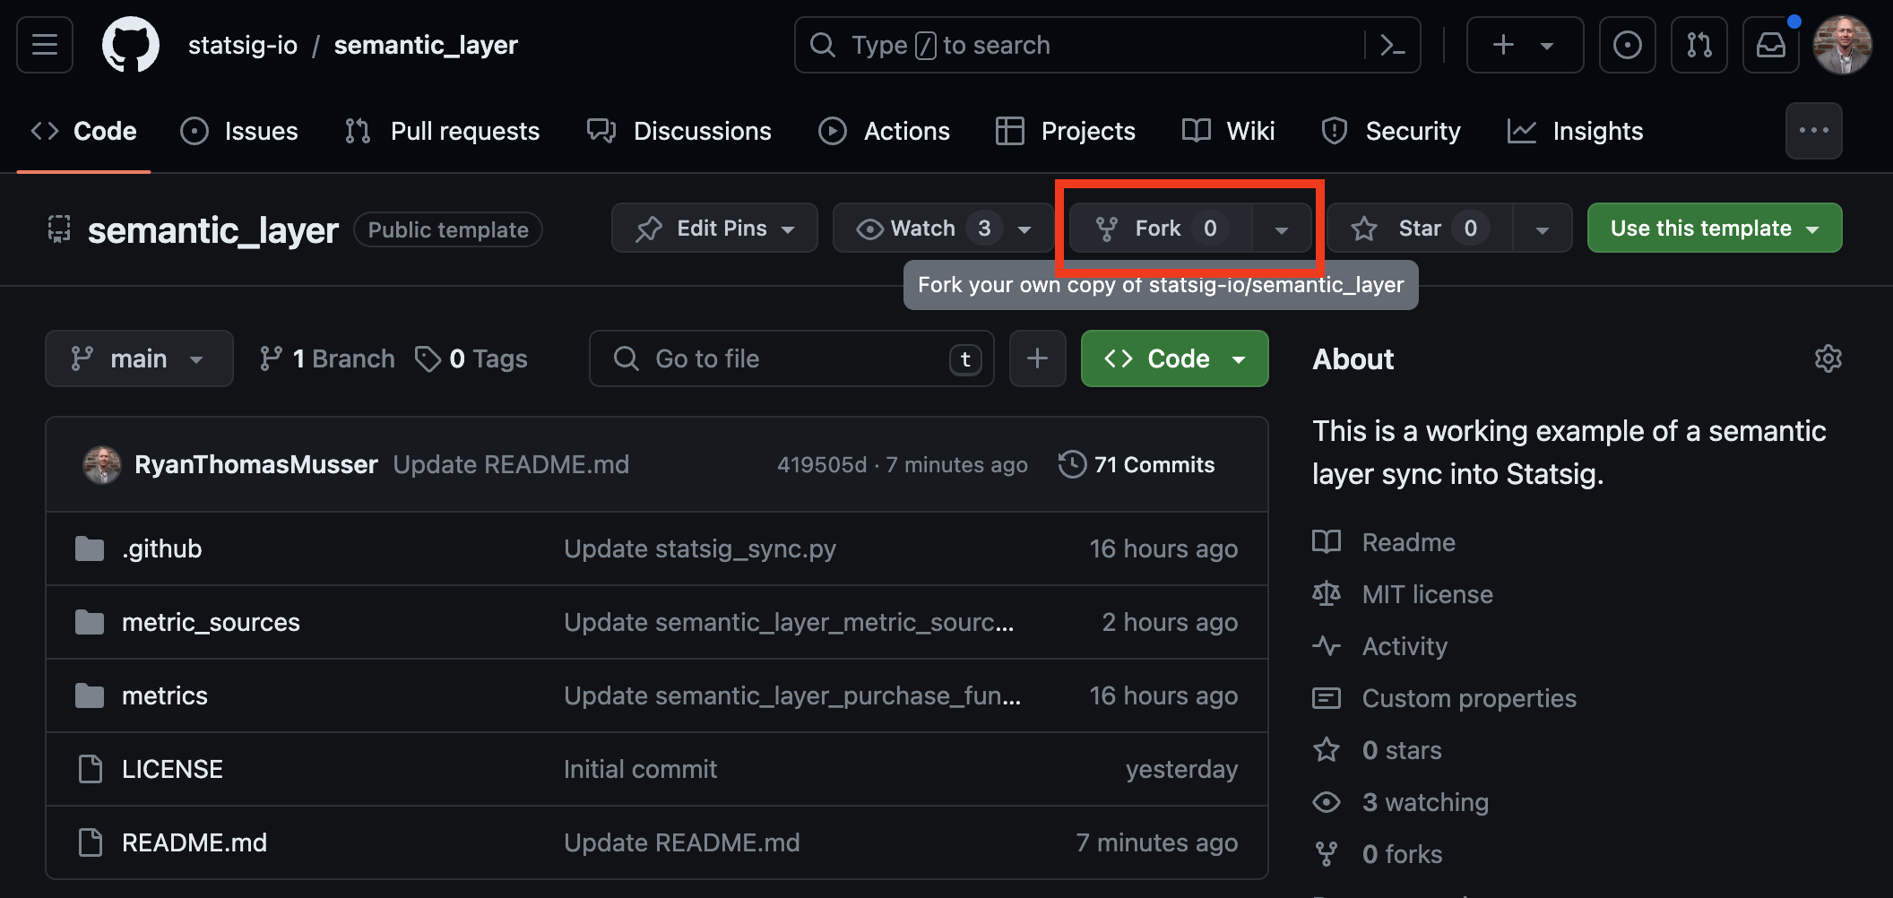Image resolution: width=1893 pixels, height=898 pixels.
Task: Switch to the Discussions tab
Action: (x=679, y=131)
